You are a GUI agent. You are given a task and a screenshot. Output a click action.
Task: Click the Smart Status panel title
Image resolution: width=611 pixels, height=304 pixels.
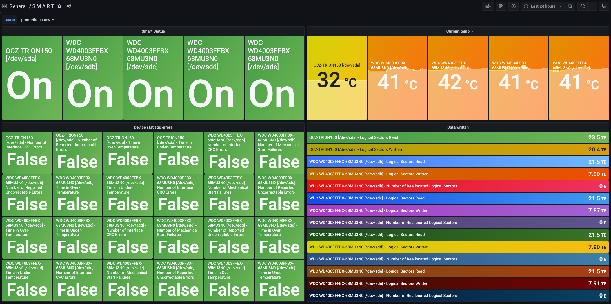pyautogui.click(x=153, y=31)
